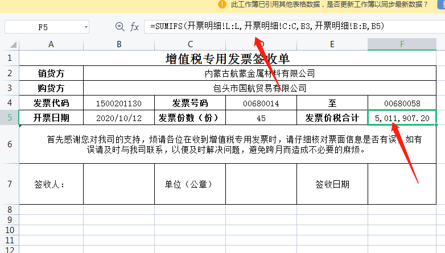Viewport: 445px width, 253px height.
Task: Select column B header
Action: point(119,44)
